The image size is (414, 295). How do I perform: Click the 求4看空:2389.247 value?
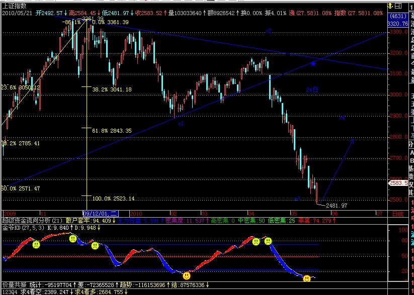click(47, 292)
